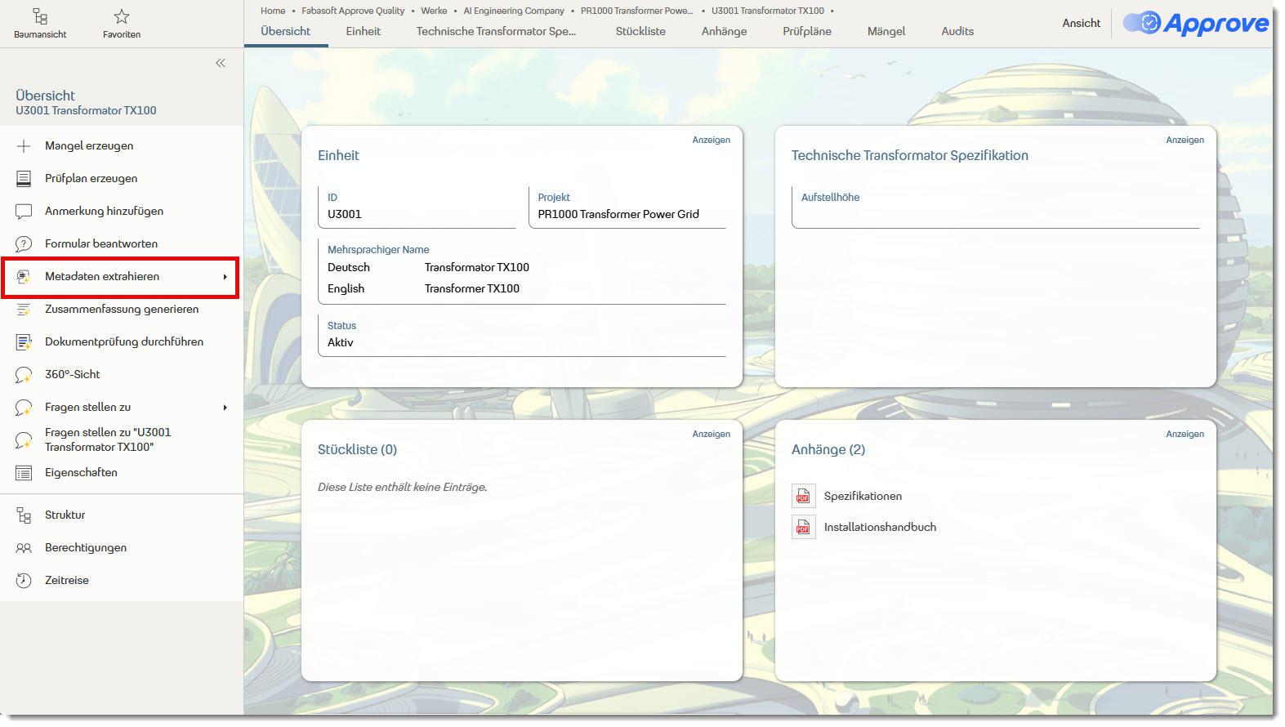This screenshot has height=727, width=1285.
Task: Click the Metadaten extrahieren icon
Action: 24,277
